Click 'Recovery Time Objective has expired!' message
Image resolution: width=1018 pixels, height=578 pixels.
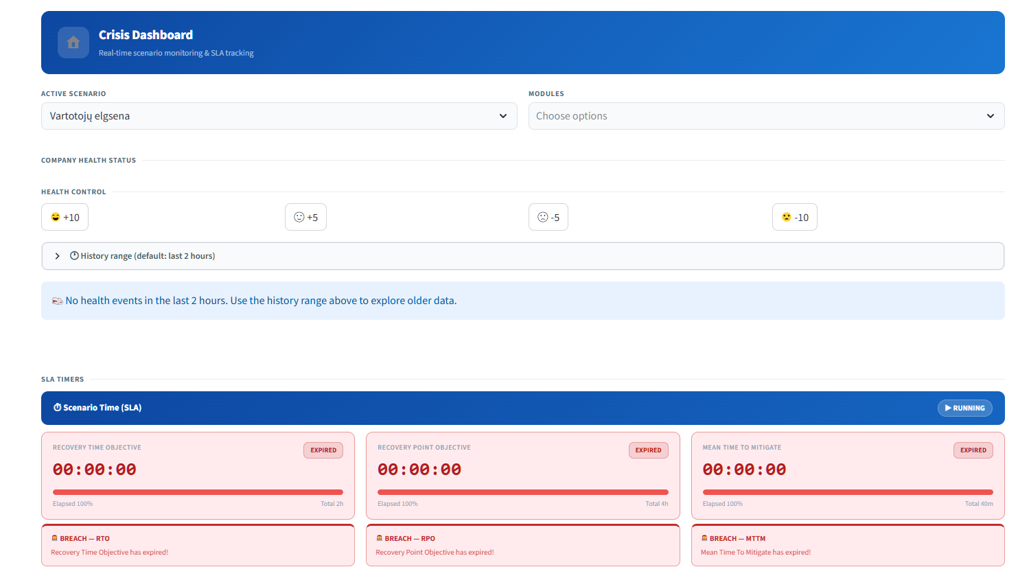pos(110,552)
